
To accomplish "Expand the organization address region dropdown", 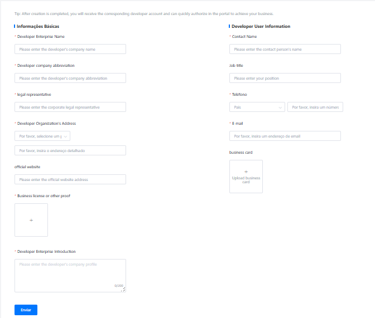I will [x=42, y=136].
